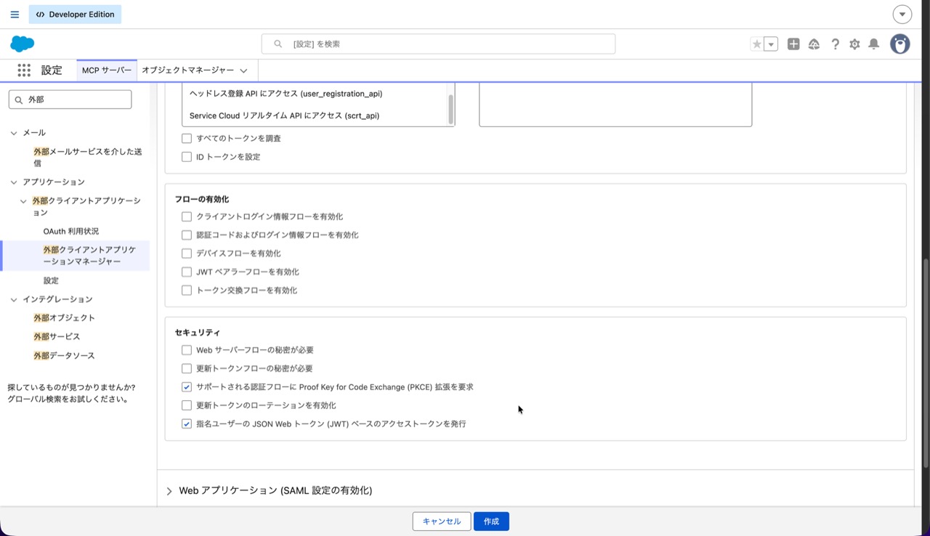Open the hamburger menu at top left
The width and height of the screenshot is (930, 536).
(15, 15)
